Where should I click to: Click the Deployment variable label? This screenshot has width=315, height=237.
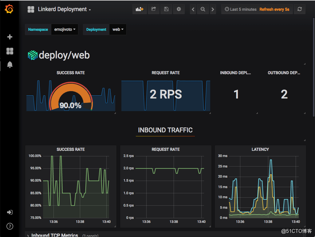(x=96, y=29)
